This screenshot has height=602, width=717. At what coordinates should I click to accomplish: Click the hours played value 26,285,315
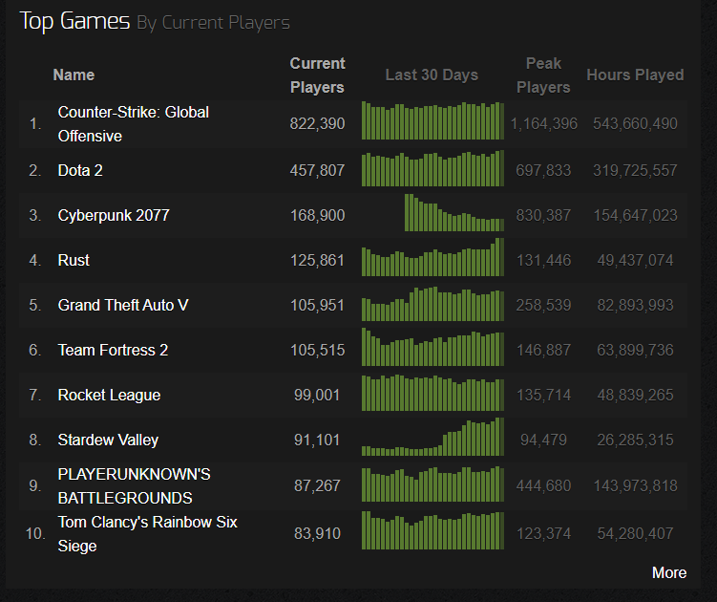(635, 440)
